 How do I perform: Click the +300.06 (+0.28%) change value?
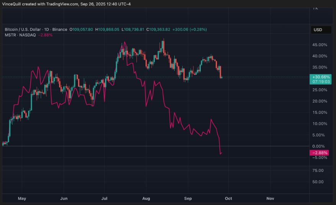(x=189, y=30)
